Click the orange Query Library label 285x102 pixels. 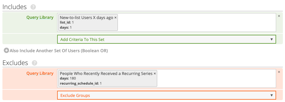(40, 73)
